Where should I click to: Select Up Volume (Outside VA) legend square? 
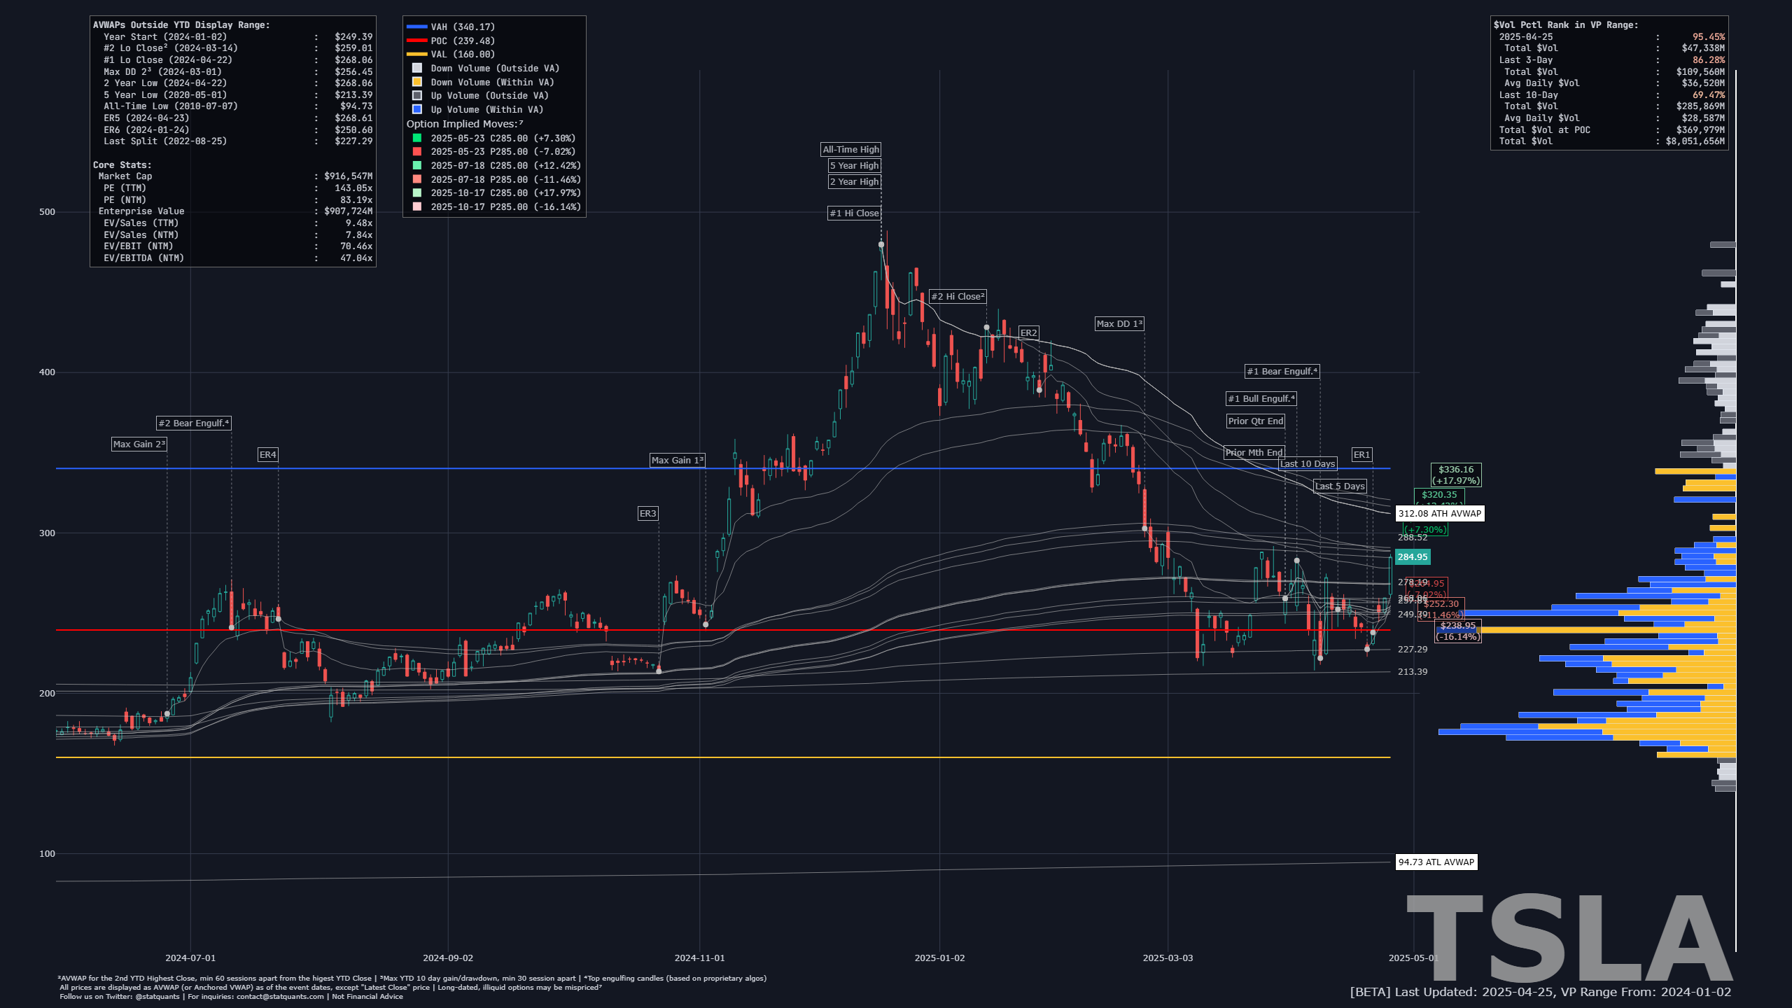click(x=417, y=95)
